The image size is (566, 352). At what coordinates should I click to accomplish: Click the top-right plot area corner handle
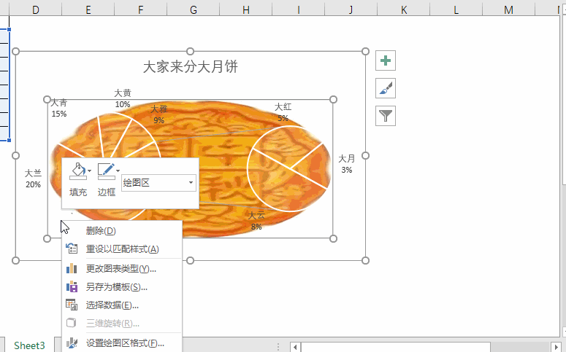coord(333,99)
